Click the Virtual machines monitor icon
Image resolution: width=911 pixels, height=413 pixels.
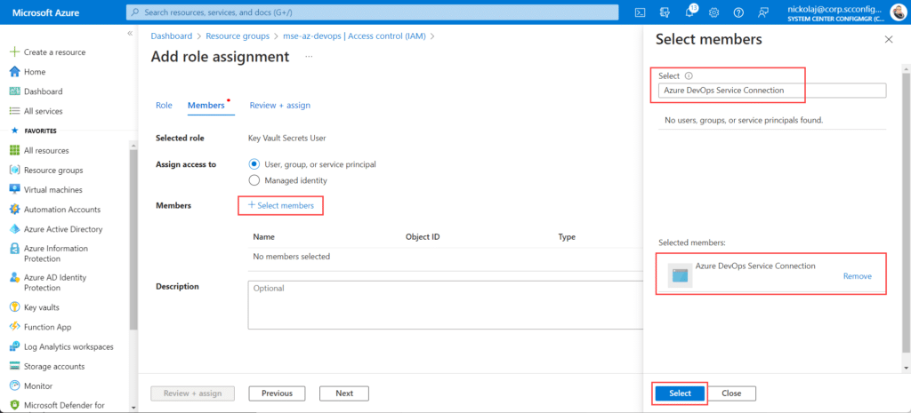click(x=15, y=190)
